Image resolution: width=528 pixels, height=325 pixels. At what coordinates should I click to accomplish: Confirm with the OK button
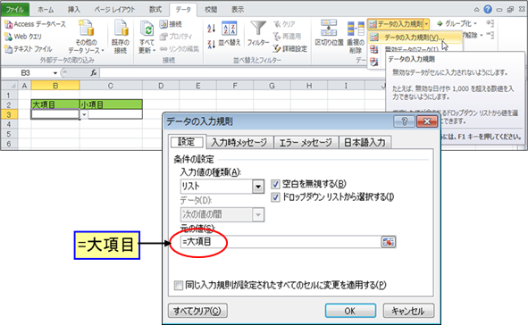tap(350, 311)
